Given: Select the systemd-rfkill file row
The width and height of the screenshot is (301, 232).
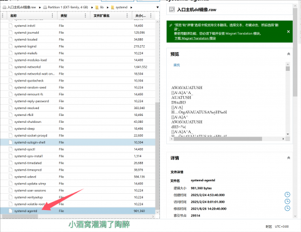Looking at the screenshot, I should click(x=78, y=115).
